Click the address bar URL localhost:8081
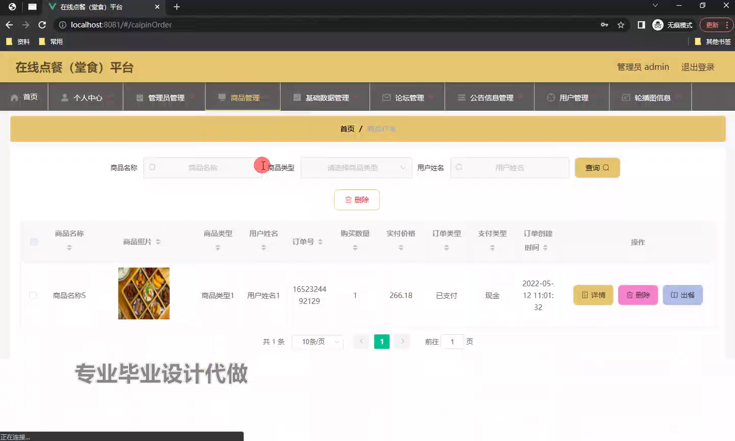 (121, 24)
